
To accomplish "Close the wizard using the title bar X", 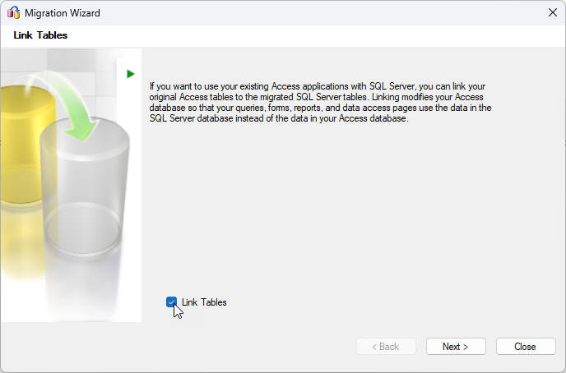I will tap(552, 12).
